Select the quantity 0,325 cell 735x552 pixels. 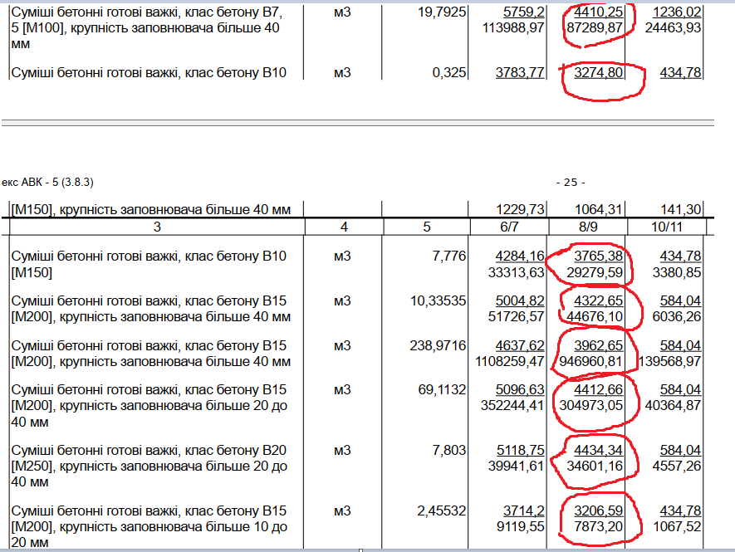(448, 73)
